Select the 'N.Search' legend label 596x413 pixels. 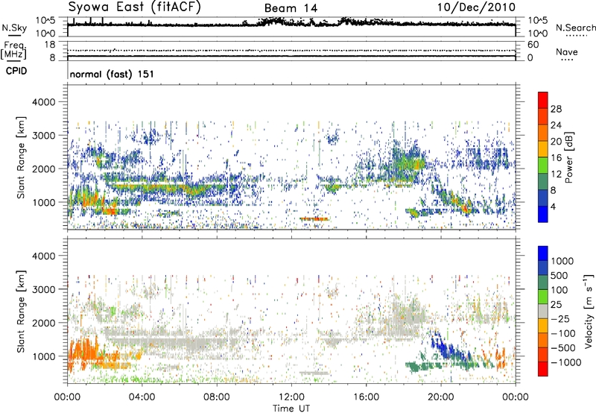tap(576, 28)
